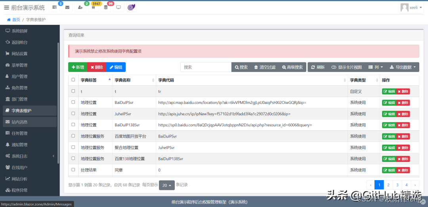Open 站内消息 in the sidebar
This screenshot has height=207, width=428.
pyautogui.click(x=30, y=122)
